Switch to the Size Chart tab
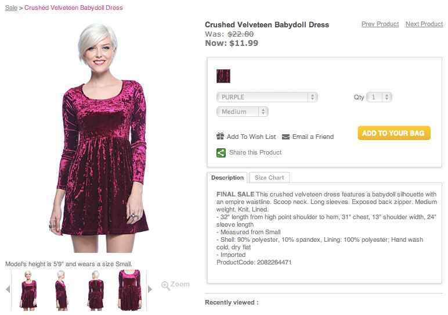The width and height of the screenshot is (448, 315). (269, 178)
